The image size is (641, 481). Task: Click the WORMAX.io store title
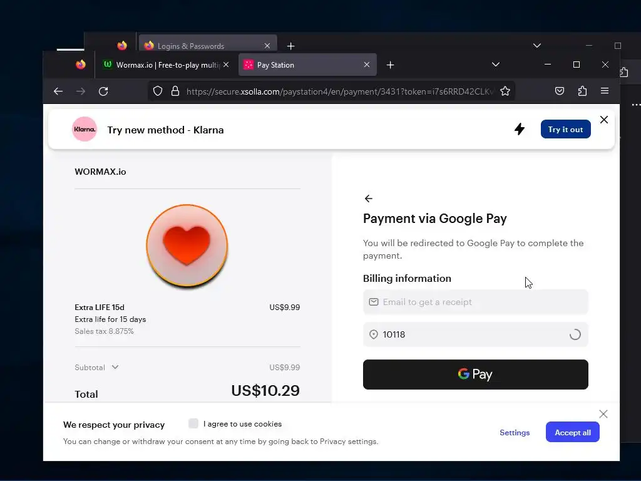coord(100,172)
